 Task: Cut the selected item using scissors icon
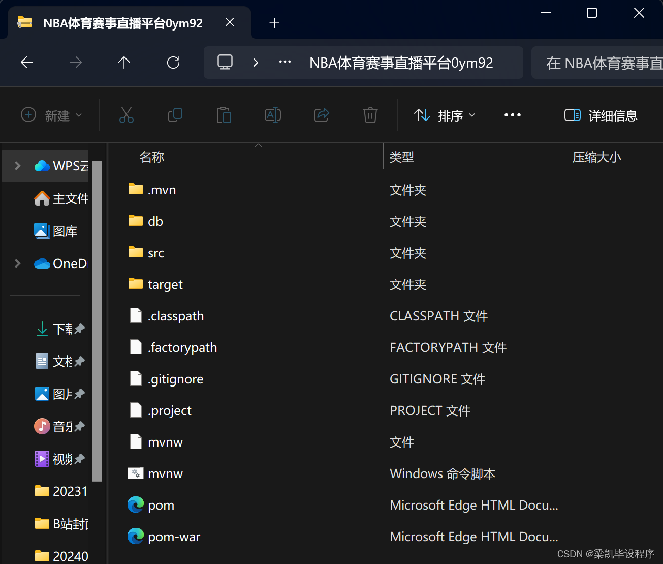[x=126, y=115]
